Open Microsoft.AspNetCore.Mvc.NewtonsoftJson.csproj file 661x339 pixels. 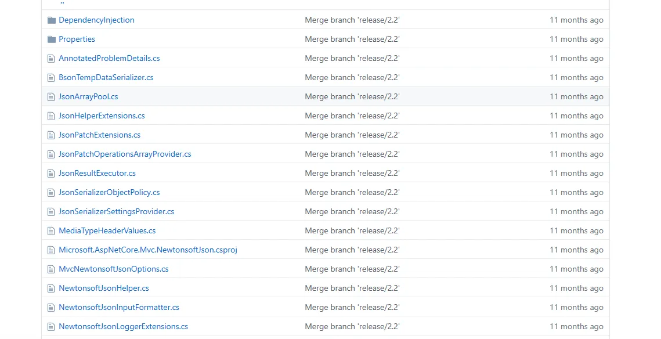click(x=148, y=250)
